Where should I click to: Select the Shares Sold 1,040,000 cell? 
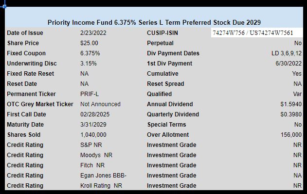click(93, 135)
